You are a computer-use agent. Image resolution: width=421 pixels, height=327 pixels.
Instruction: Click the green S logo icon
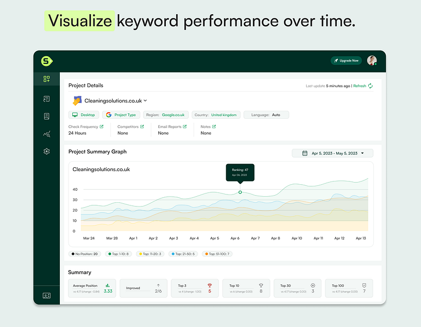click(47, 61)
